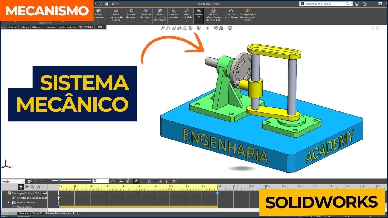Switch to the Esboço tab

click(x=25, y=27)
